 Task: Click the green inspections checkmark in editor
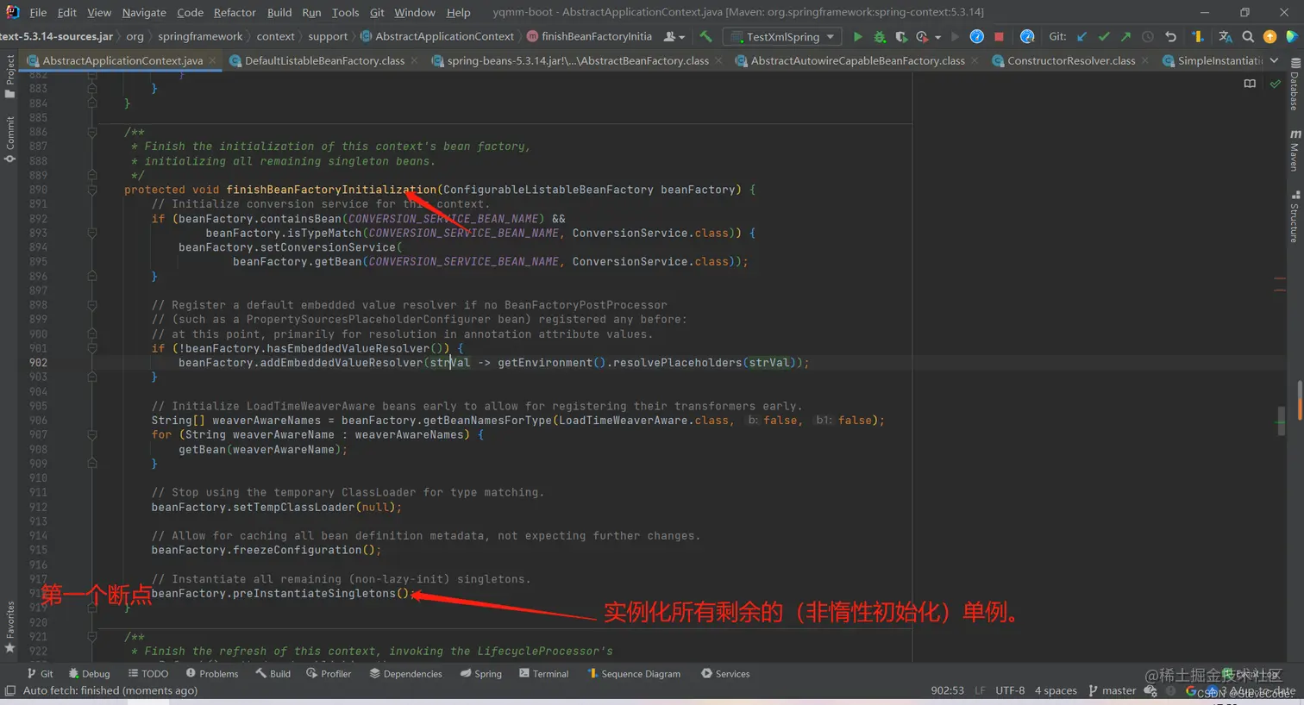(1276, 84)
